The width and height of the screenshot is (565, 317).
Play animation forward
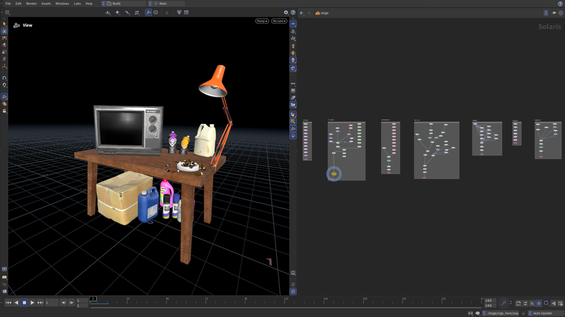pyautogui.click(x=32, y=303)
